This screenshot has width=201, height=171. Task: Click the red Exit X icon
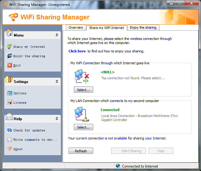[x=10, y=65]
